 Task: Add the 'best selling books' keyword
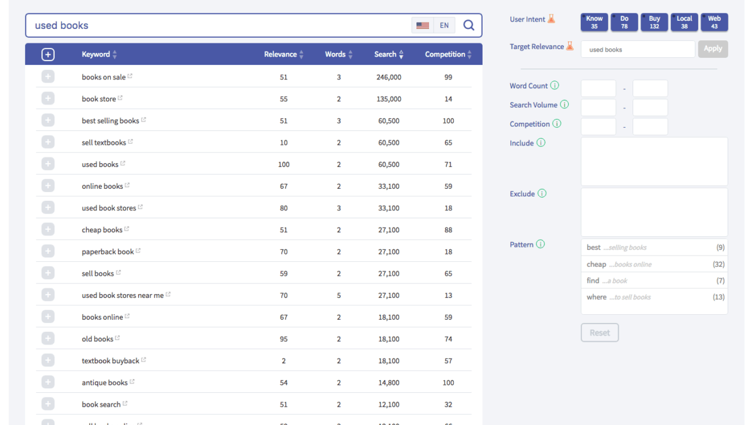[48, 120]
